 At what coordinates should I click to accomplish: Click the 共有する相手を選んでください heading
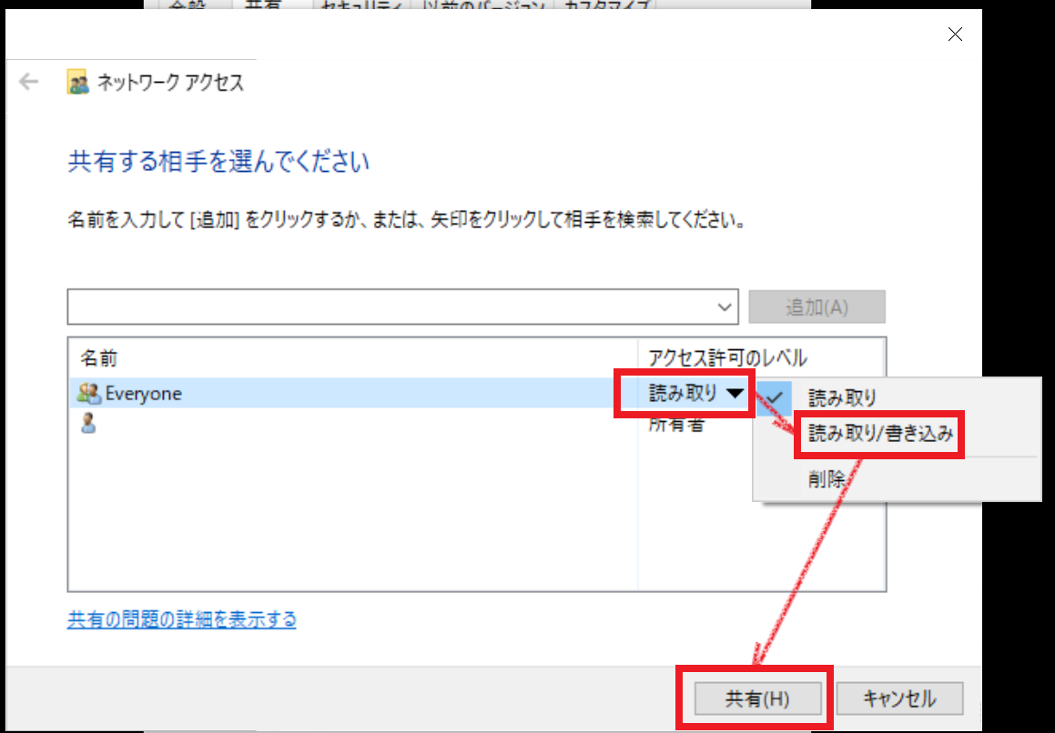218,161
